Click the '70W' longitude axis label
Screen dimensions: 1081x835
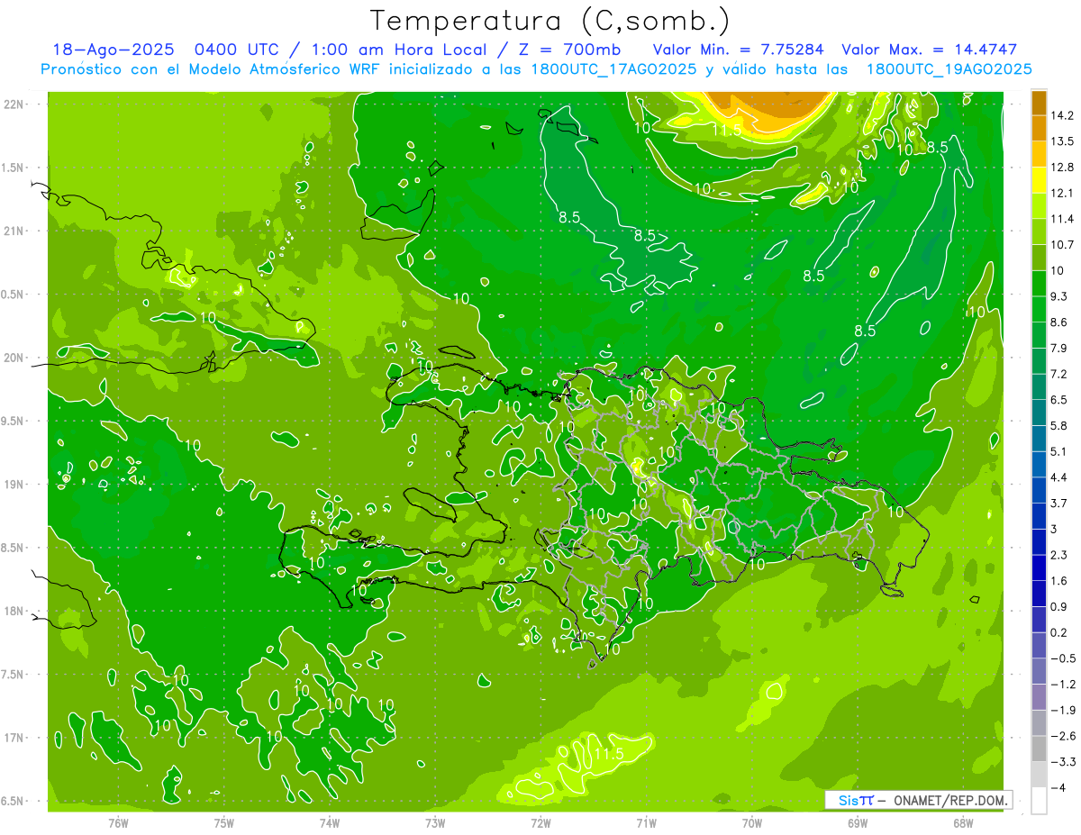[x=752, y=822]
